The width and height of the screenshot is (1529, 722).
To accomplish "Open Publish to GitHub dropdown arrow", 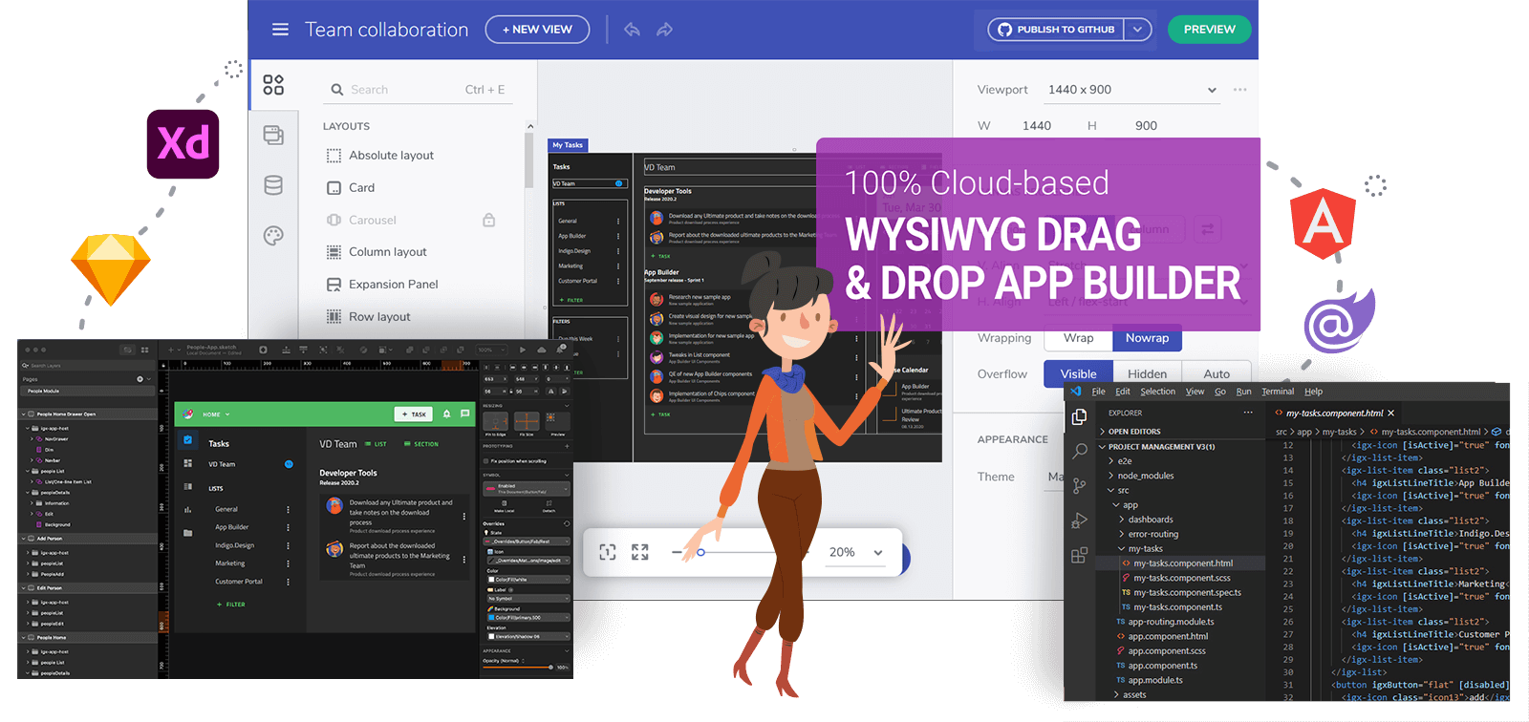I will point(1137,30).
